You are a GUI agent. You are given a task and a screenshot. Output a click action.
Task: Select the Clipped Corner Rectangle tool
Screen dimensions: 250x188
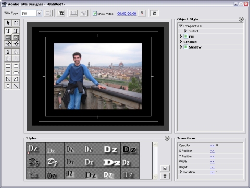tap(16, 66)
